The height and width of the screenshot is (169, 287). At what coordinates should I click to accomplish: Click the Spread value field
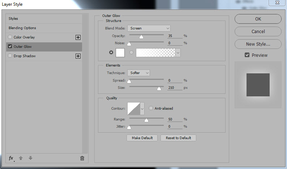[175, 81]
